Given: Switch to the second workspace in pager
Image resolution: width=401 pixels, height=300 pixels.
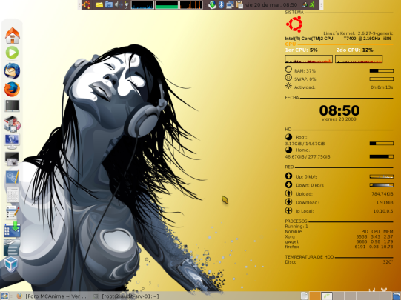Looking at the screenshot, I should [327, 296].
